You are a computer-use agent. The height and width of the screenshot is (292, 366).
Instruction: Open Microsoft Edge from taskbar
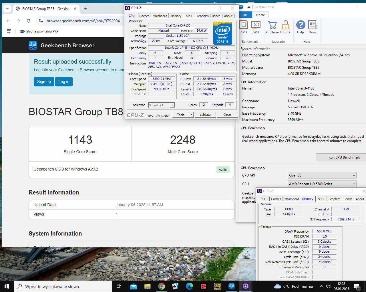[190, 286]
